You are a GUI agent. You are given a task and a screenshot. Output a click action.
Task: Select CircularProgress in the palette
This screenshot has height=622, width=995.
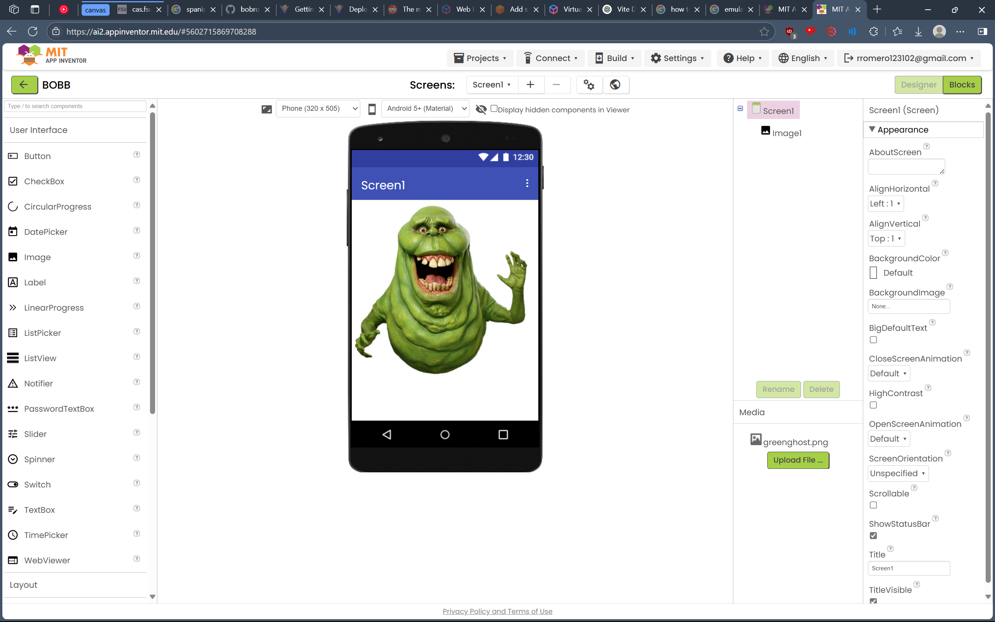coord(58,206)
